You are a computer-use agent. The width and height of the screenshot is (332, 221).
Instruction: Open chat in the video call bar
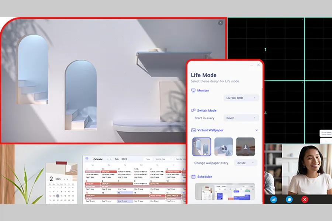pos(290,200)
